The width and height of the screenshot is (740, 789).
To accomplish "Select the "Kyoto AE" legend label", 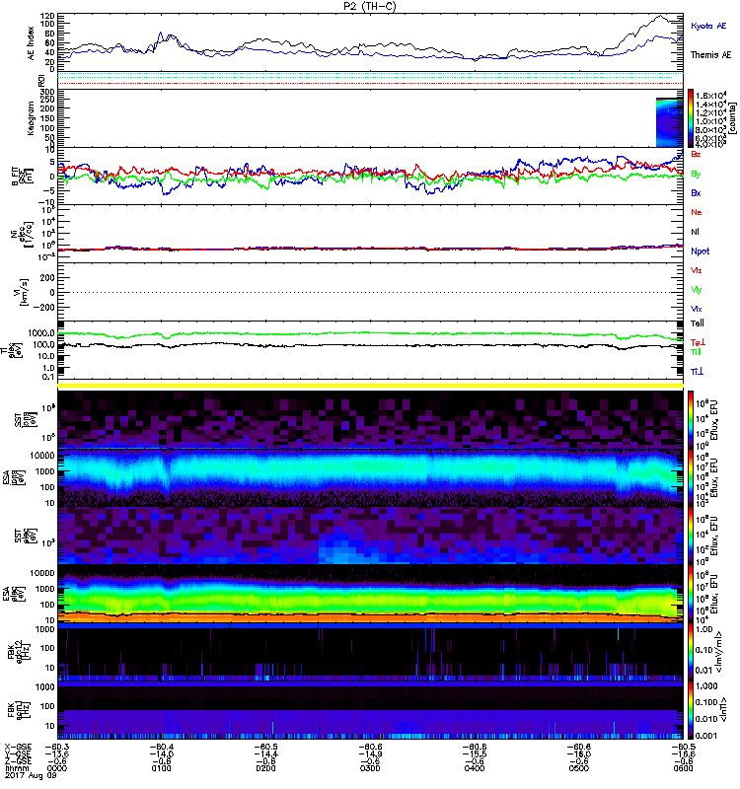I will [x=708, y=27].
